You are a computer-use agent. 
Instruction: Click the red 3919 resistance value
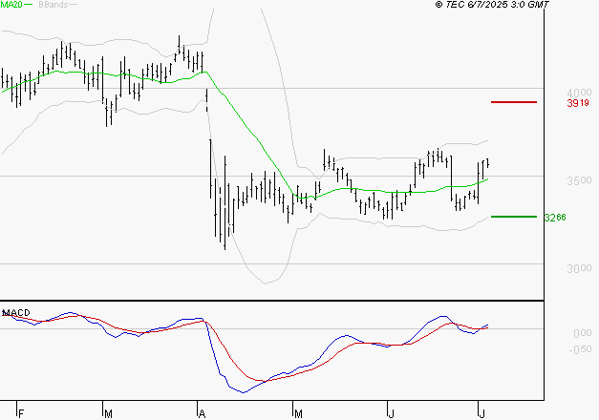(578, 103)
